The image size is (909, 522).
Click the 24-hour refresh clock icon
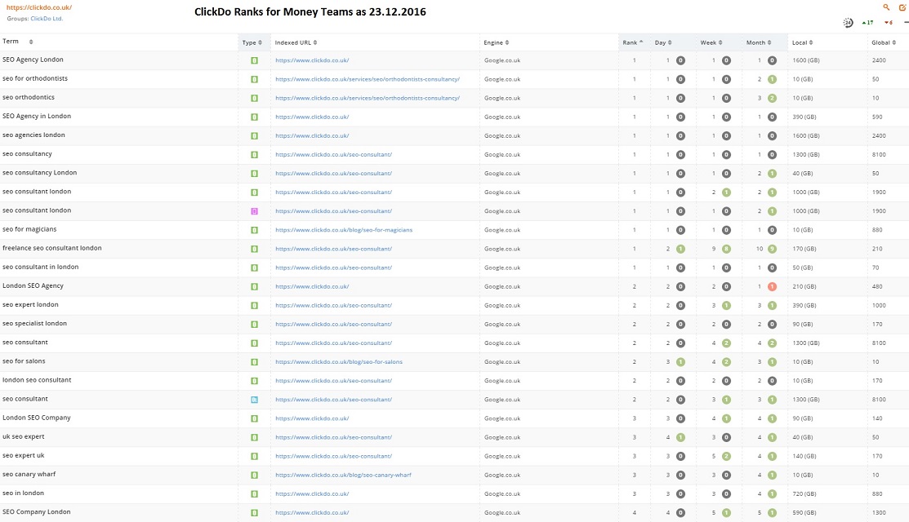848,23
